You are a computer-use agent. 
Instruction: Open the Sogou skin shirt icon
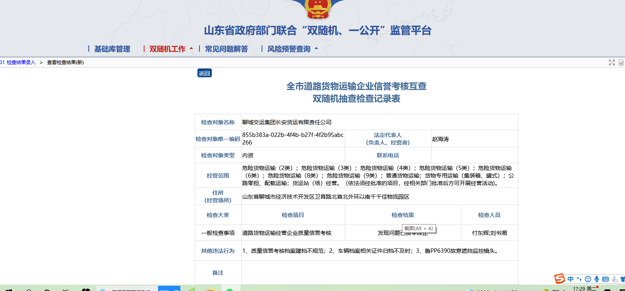[623, 279]
